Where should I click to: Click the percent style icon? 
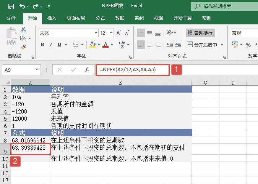pyautogui.click(x=248, y=45)
